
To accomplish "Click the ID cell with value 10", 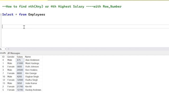I will (x=4, y=77).
